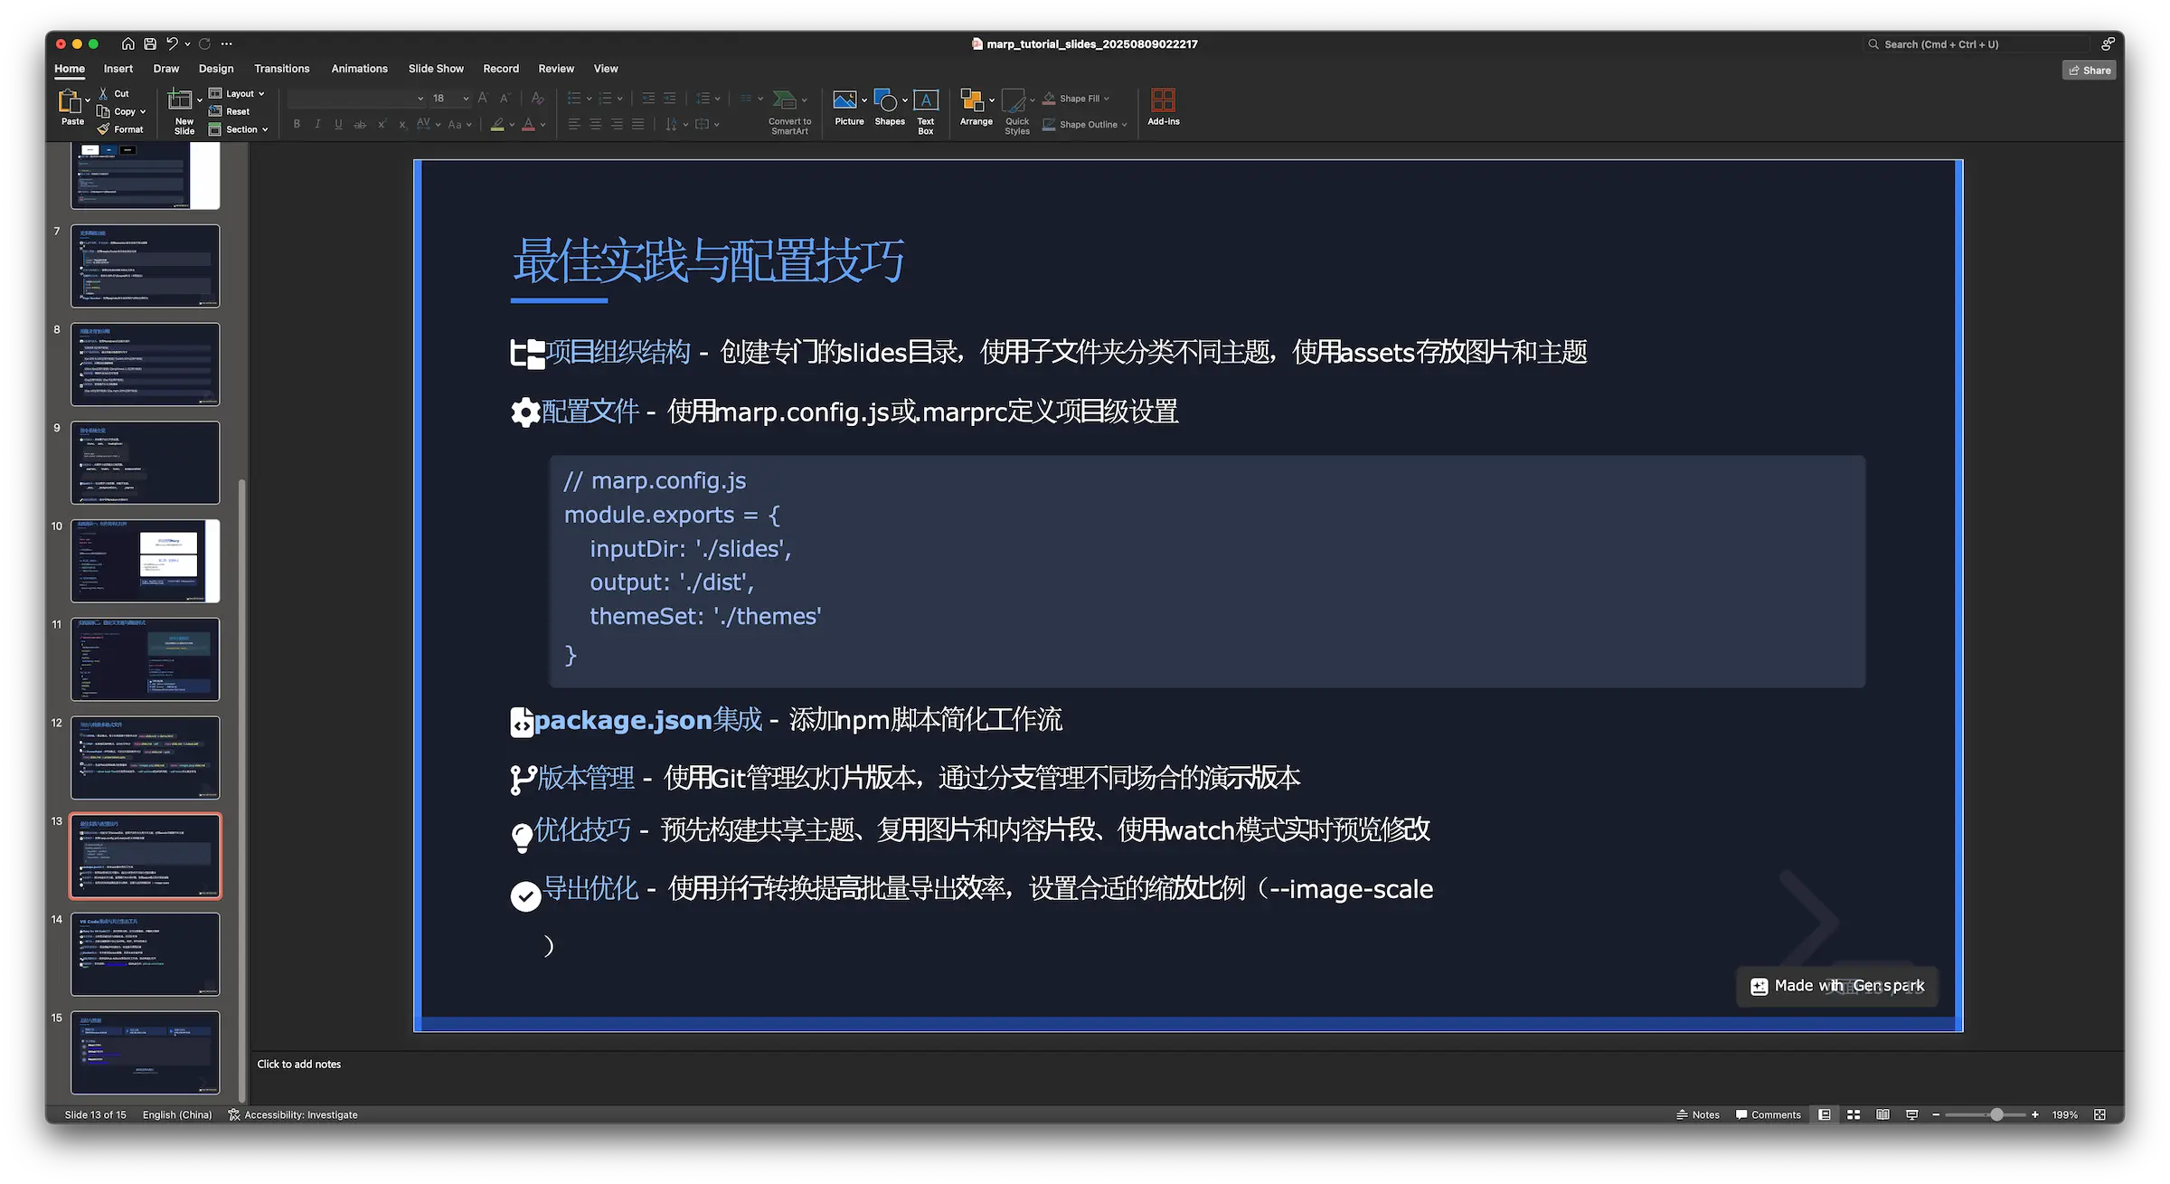Click Accessibility: Investigate in status bar
The width and height of the screenshot is (2170, 1184).
292,1114
